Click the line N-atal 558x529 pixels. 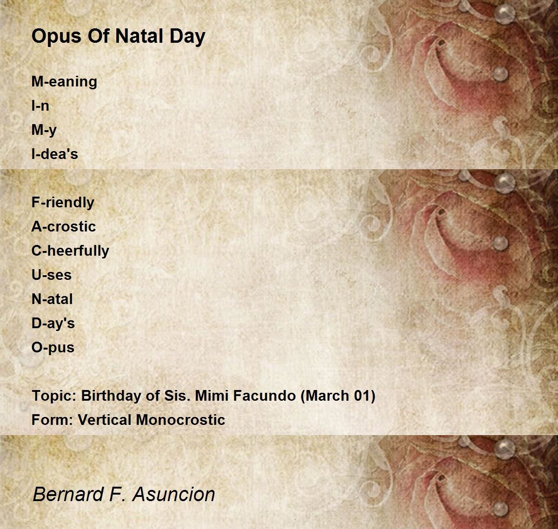point(52,299)
